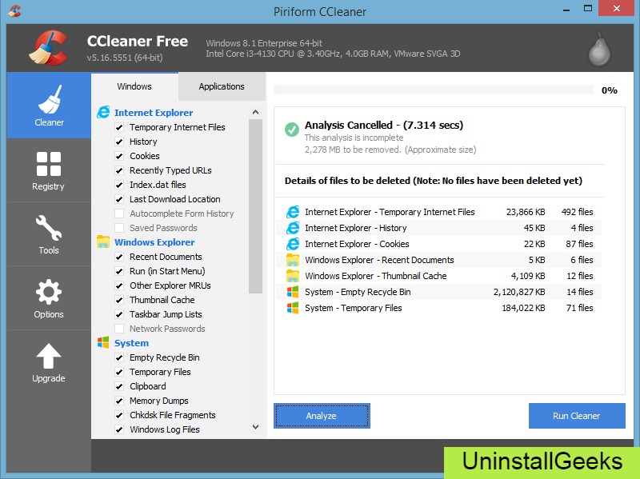This screenshot has width=640, height=479.
Task: Toggle the Cookies checkbox
Action: [x=119, y=156]
